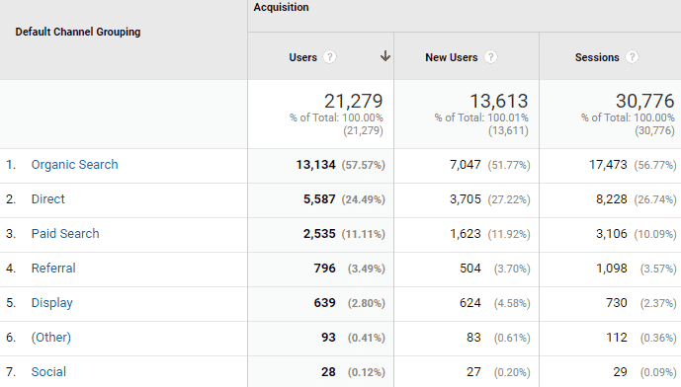Sort table by New Users header

click(452, 57)
